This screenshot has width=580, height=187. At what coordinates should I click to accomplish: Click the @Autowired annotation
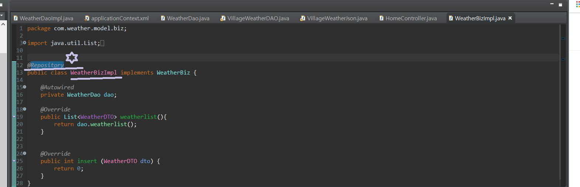57,87
